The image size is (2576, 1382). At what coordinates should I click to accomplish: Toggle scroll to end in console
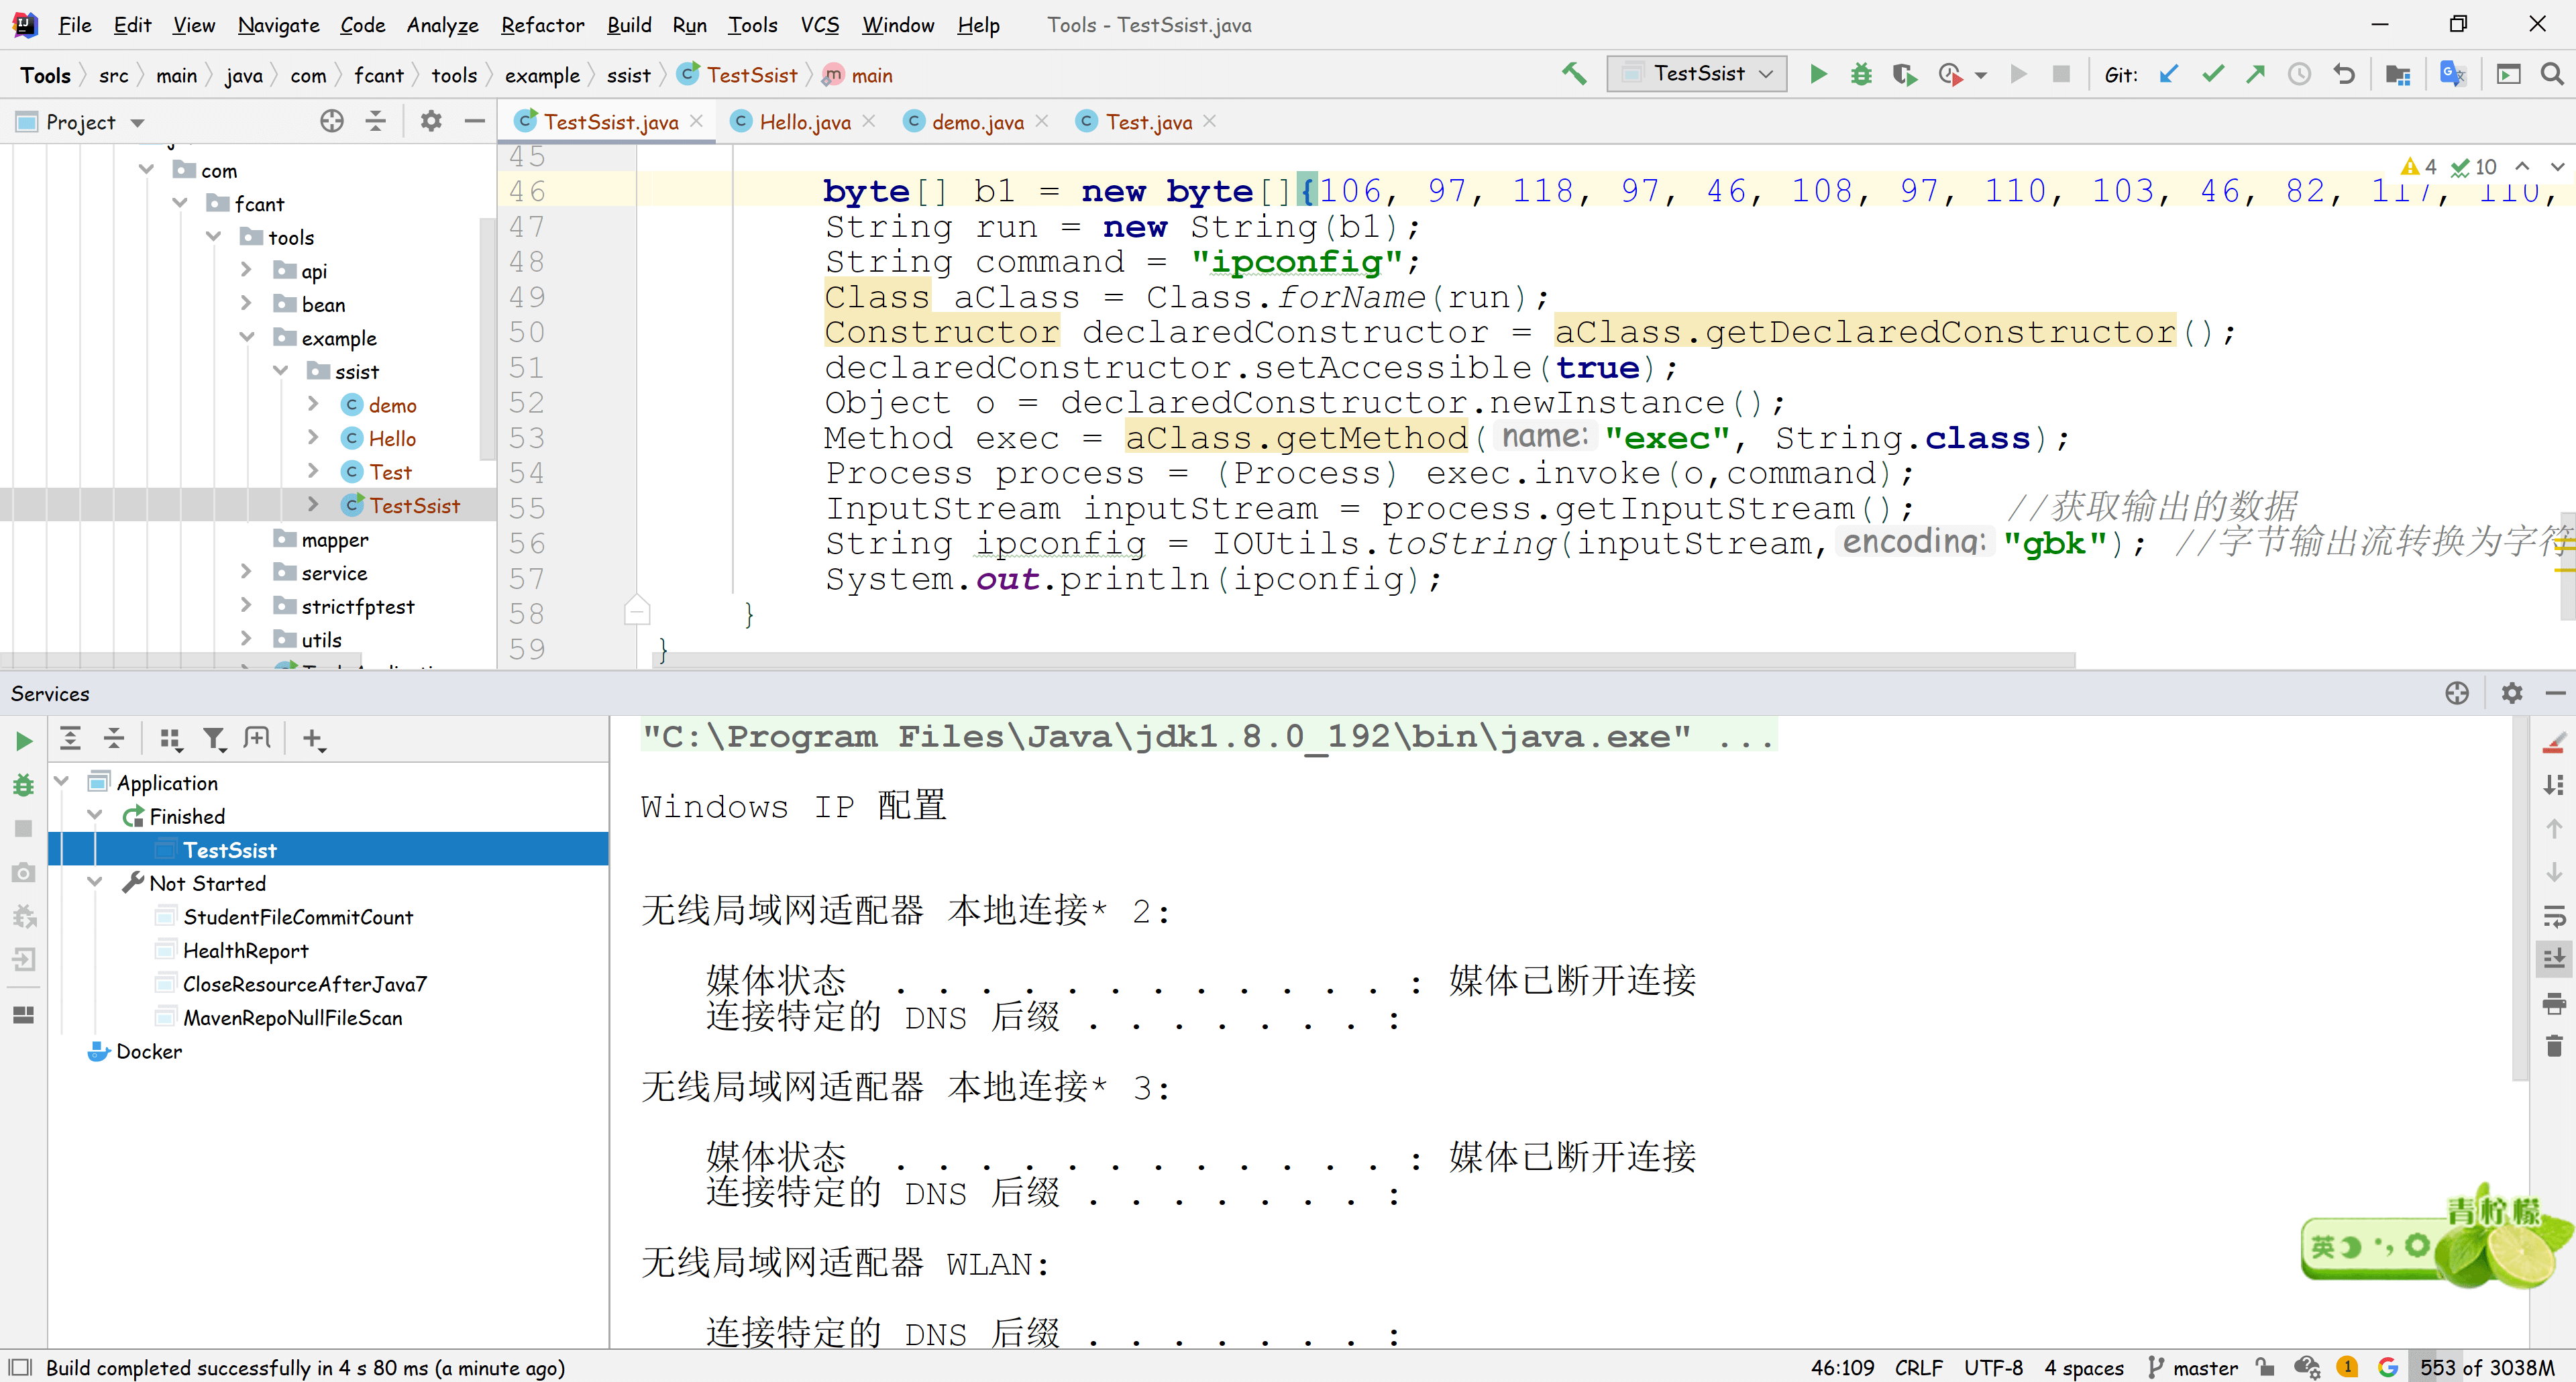point(2553,958)
